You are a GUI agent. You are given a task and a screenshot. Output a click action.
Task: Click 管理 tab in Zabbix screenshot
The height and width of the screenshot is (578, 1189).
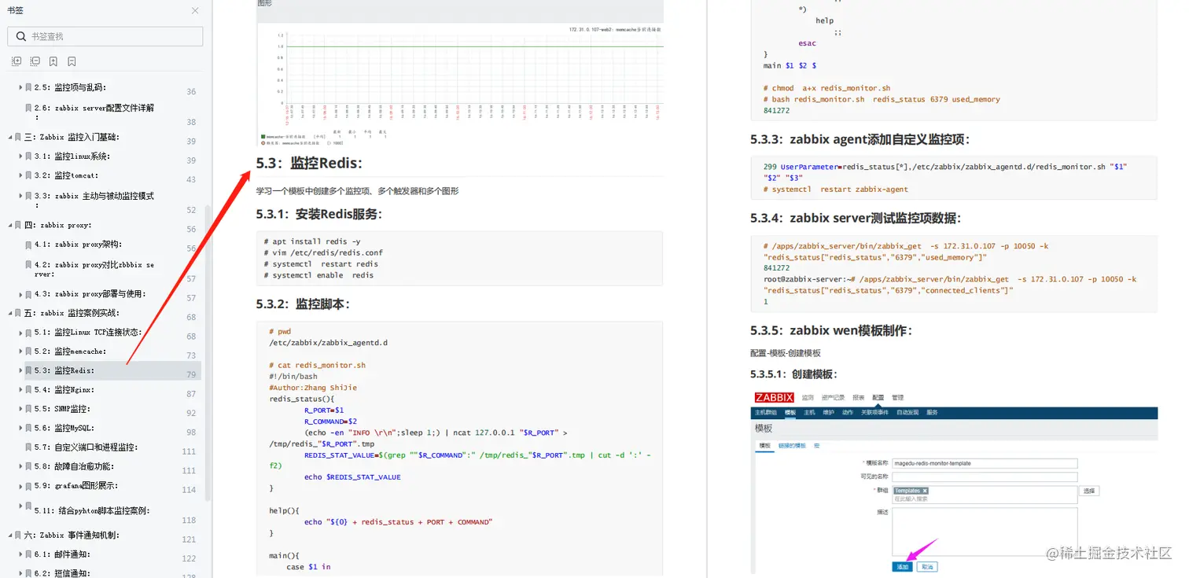pos(898,398)
